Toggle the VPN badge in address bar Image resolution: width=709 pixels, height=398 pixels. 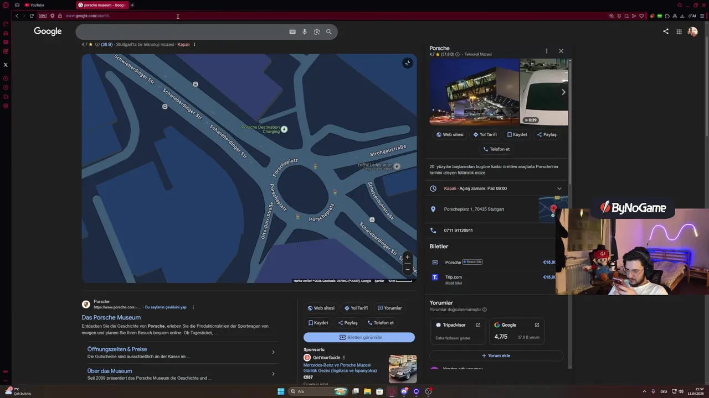(x=43, y=15)
